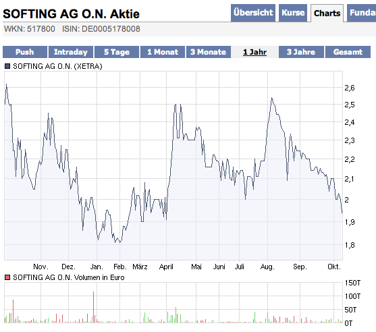The height and width of the screenshot is (332, 376).
Task: Change chart range to 3 Jahre
Action: pyautogui.click(x=301, y=52)
